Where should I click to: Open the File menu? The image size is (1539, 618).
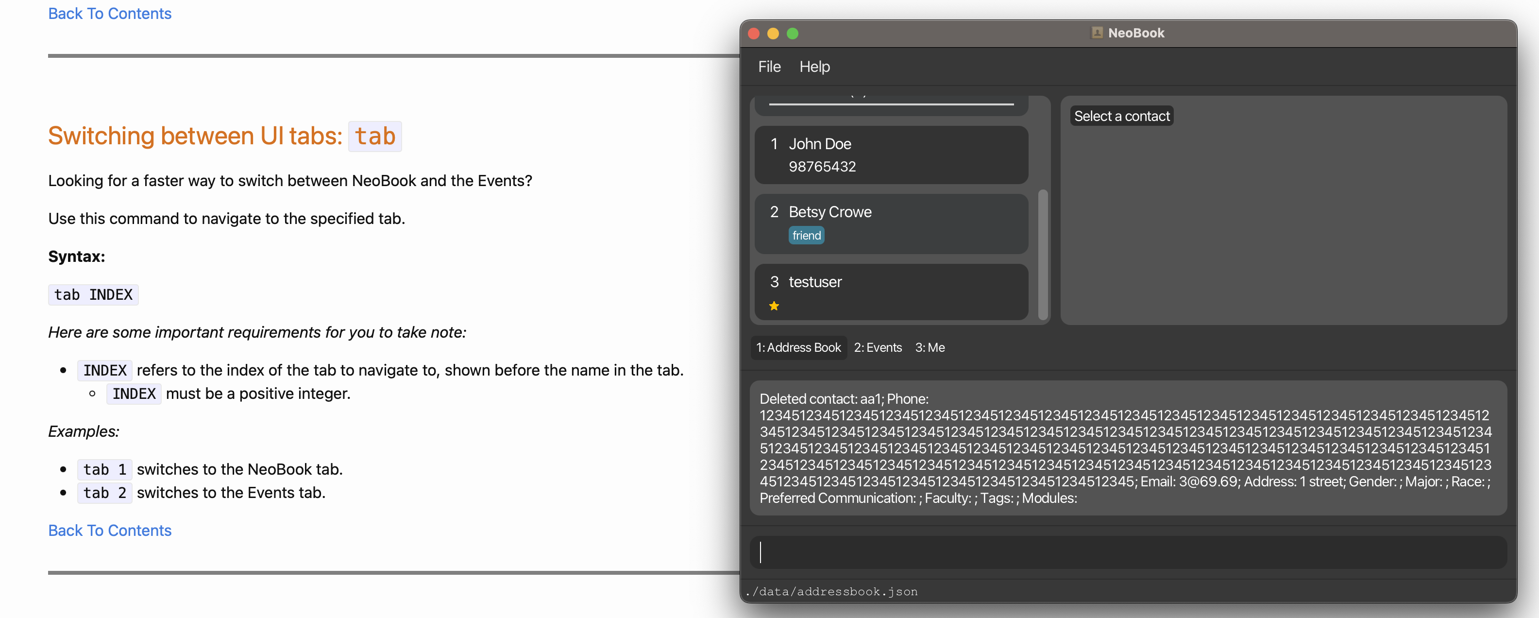pos(769,67)
